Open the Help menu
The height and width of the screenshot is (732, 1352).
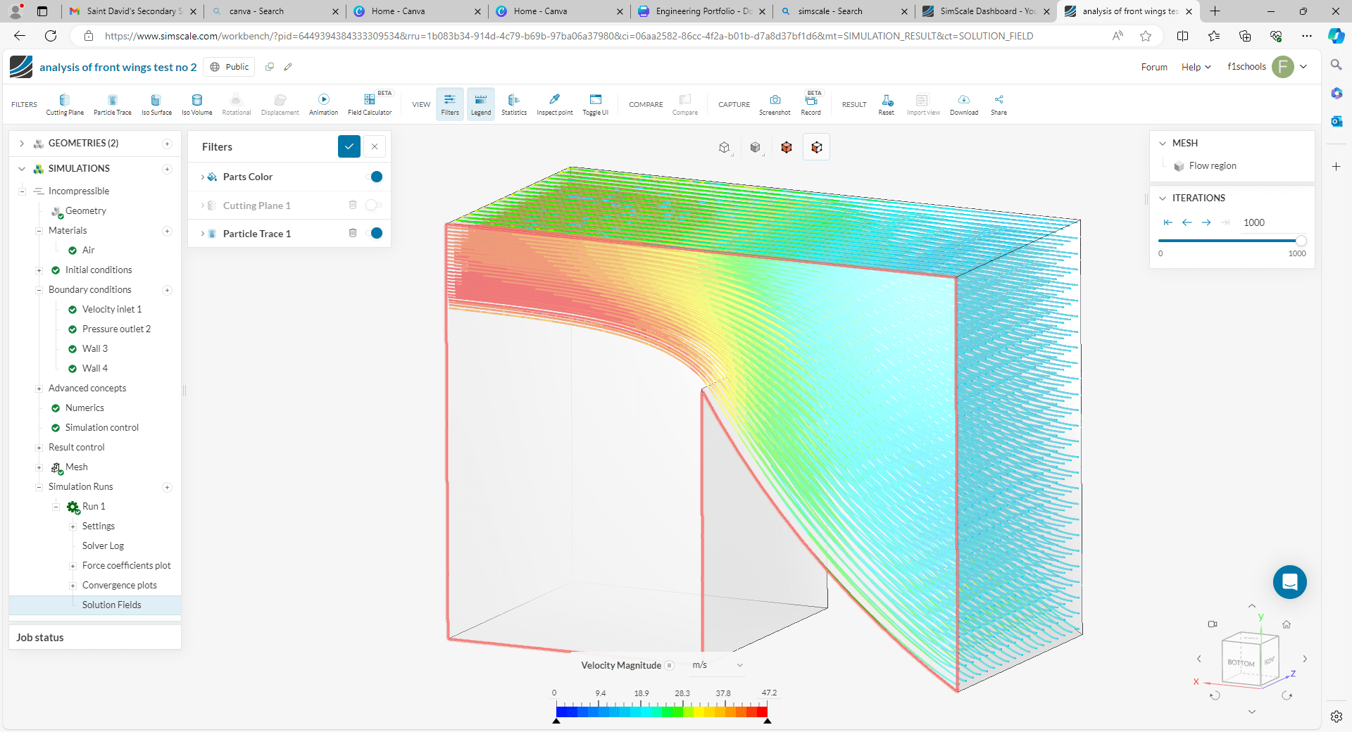(1196, 67)
